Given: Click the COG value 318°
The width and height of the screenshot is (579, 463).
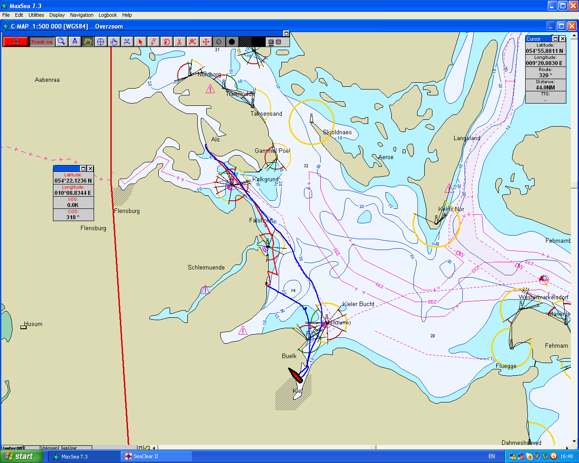Looking at the screenshot, I should pos(73,217).
